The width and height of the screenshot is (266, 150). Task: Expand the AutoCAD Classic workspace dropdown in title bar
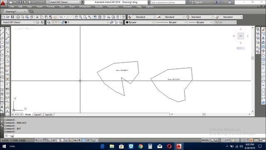click(x=80, y=2)
